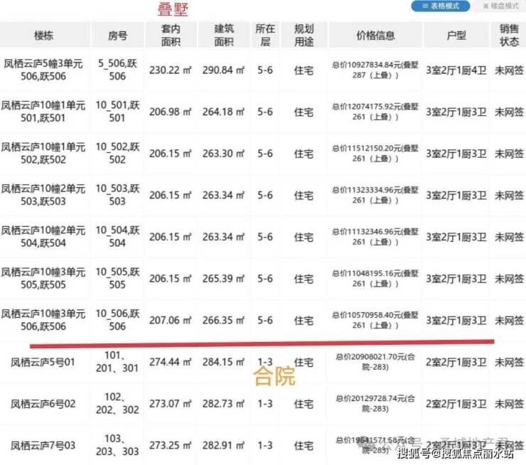Select interior area 230.22 ㎡
The image size is (526, 465).
coord(171,70)
